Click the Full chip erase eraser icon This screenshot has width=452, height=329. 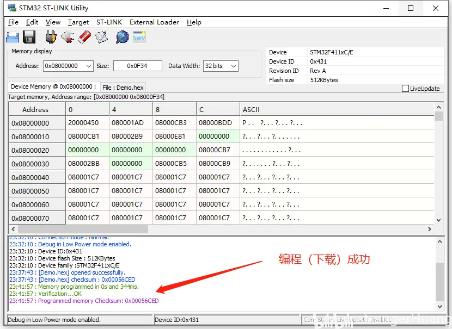(84, 37)
